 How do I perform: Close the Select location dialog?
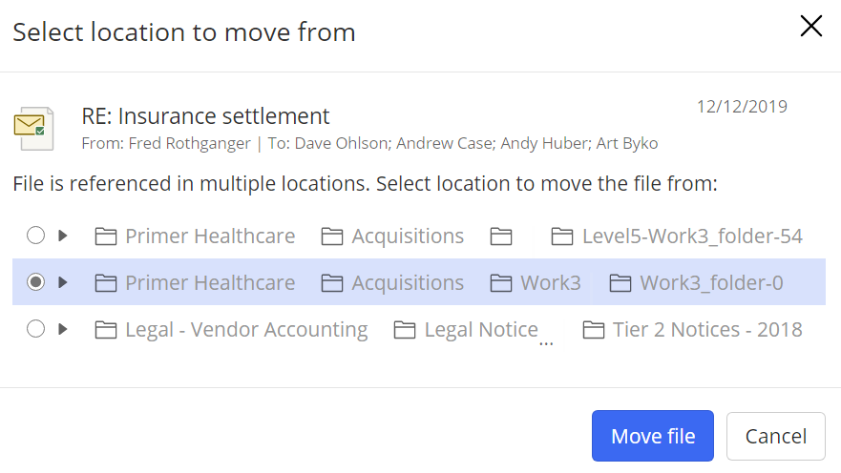tap(810, 27)
